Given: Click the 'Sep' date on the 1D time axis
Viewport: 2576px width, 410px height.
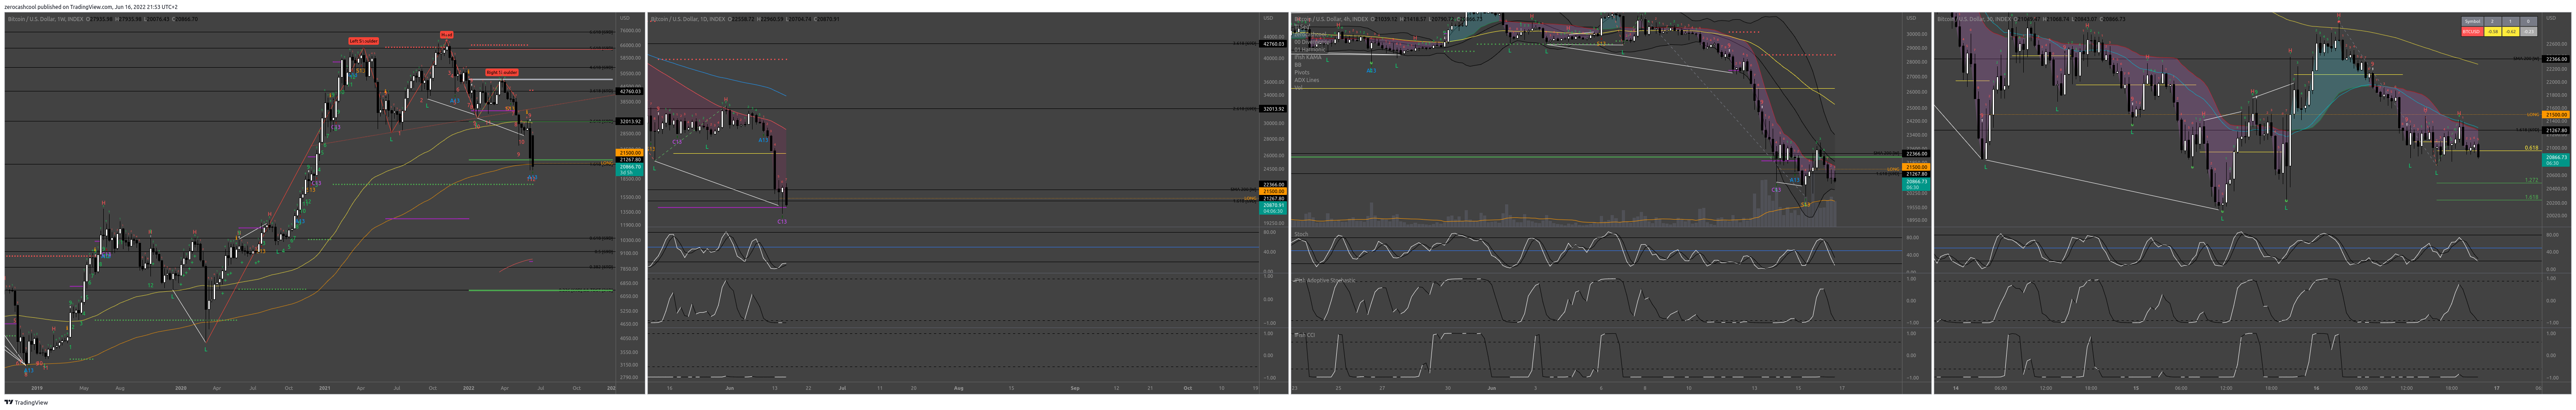Looking at the screenshot, I should pyautogui.click(x=1075, y=388).
